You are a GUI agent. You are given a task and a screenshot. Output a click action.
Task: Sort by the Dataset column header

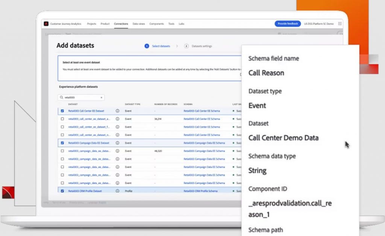(x=73, y=104)
